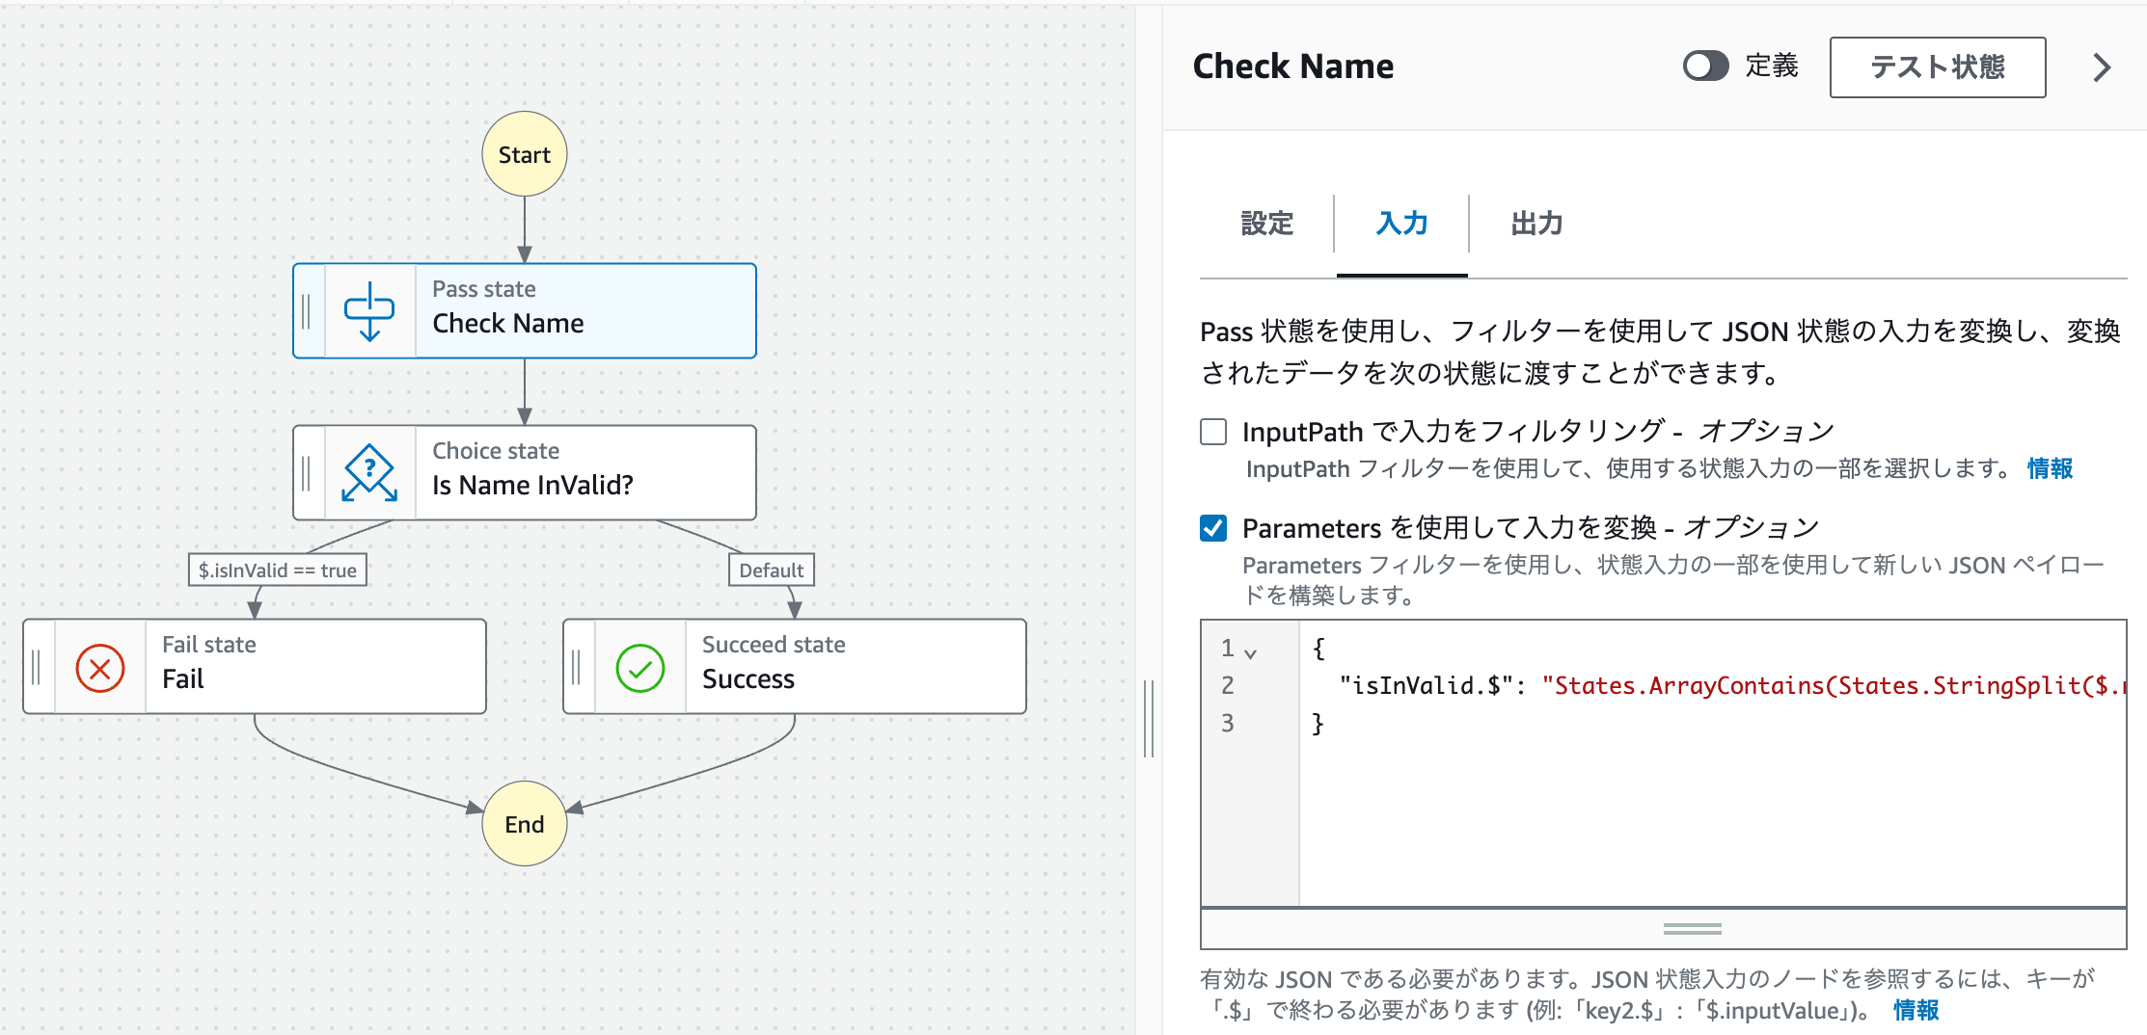Click the closing brace on line 3
The width and height of the screenshot is (2147, 1035).
(x=1318, y=723)
